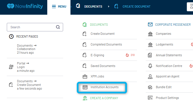
Task: Click the Notification Centre bell icon
Action: [150, 66]
